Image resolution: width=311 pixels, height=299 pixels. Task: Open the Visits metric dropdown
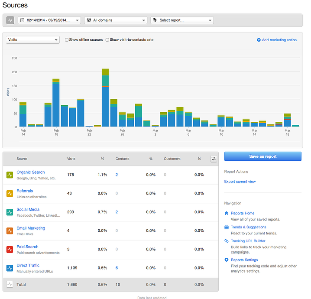pos(33,40)
